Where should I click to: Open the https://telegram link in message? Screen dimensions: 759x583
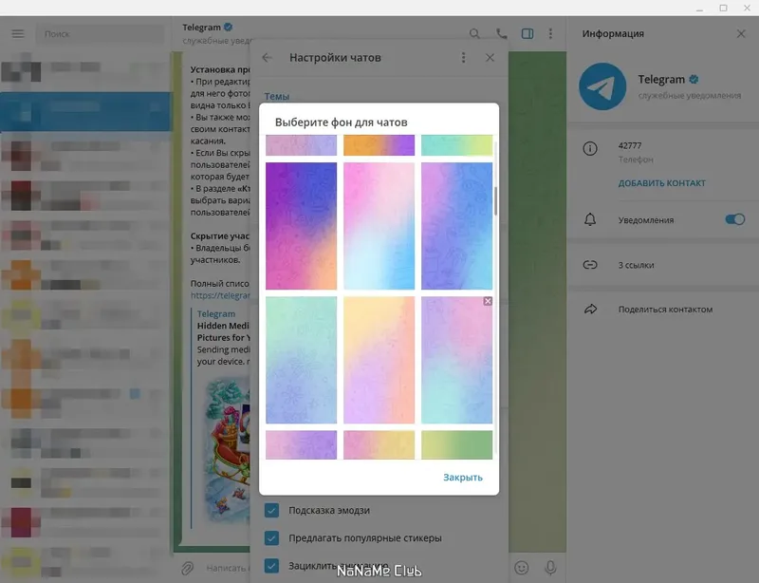tap(220, 295)
